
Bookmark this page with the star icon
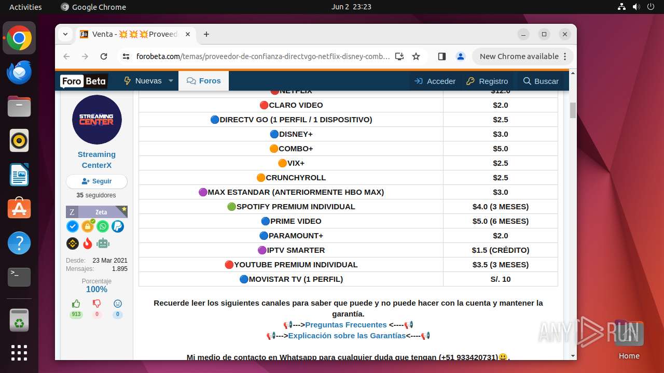416,56
